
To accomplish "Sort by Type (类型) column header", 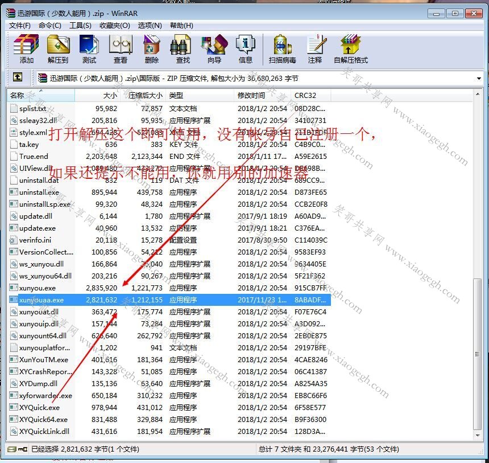I will pyautogui.click(x=200, y=95).
